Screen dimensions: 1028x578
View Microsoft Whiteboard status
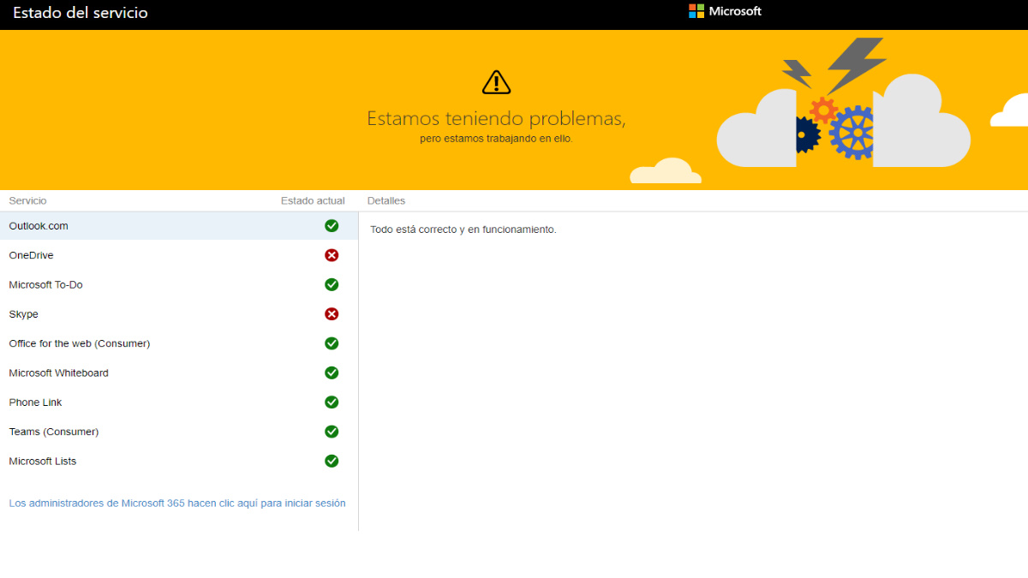[179, 372]
